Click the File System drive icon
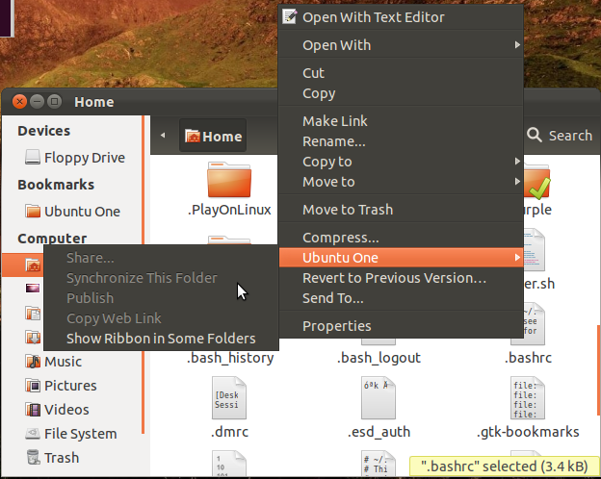The height and width of the screenshot is (479, 601). coord(33,434)
